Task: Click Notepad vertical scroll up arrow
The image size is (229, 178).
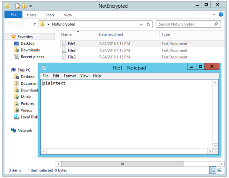Action: click(x=215, y=83)
